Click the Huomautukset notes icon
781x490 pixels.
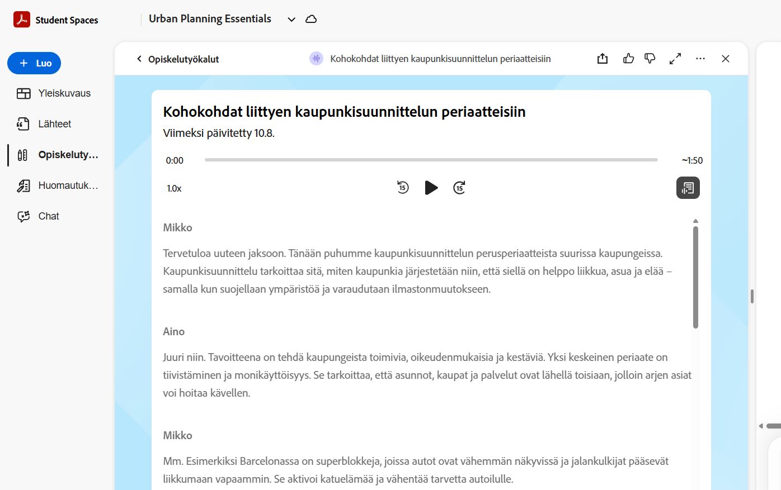(x=23, y=185)
